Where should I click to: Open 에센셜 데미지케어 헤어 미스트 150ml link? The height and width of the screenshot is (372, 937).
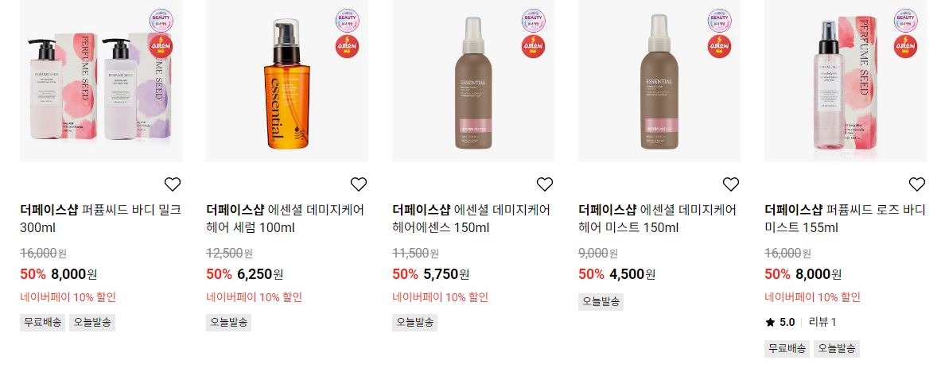[657, 219]
